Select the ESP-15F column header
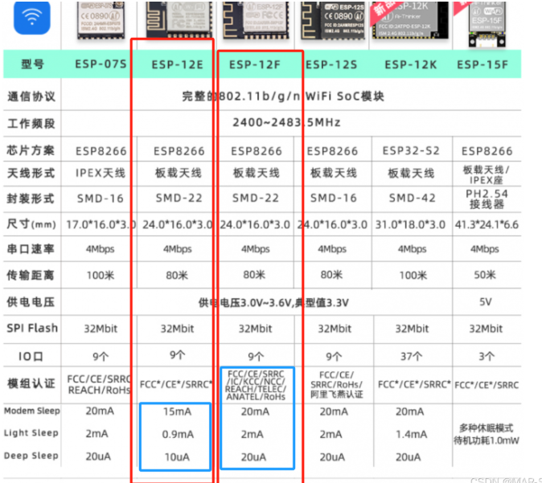Viewport: 542px width, 483px height. 482,64
